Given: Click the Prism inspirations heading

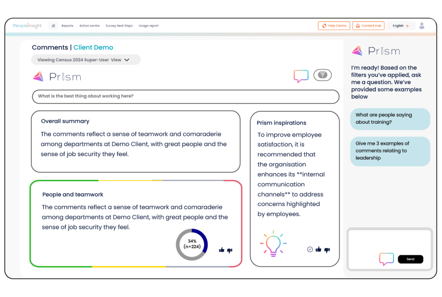Looking at the screenshot, I should point(281,123).
